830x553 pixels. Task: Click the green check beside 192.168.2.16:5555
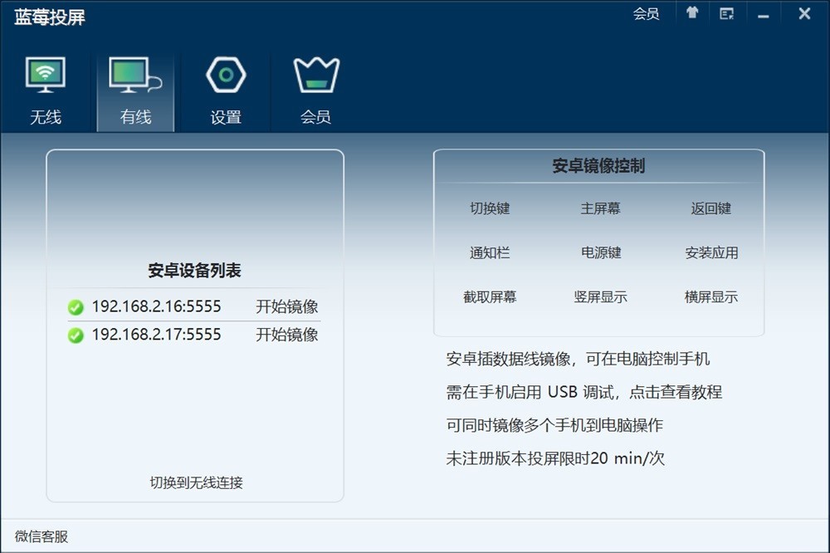click(76, 307)
